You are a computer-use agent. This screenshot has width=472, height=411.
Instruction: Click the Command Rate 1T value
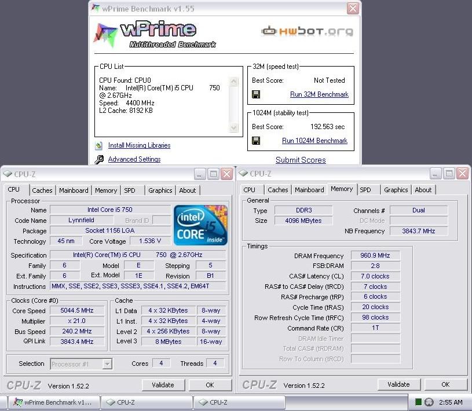click(x=375, y=328)
